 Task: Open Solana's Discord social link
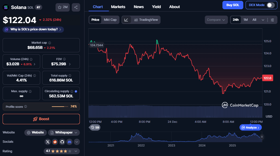(69, 142)
